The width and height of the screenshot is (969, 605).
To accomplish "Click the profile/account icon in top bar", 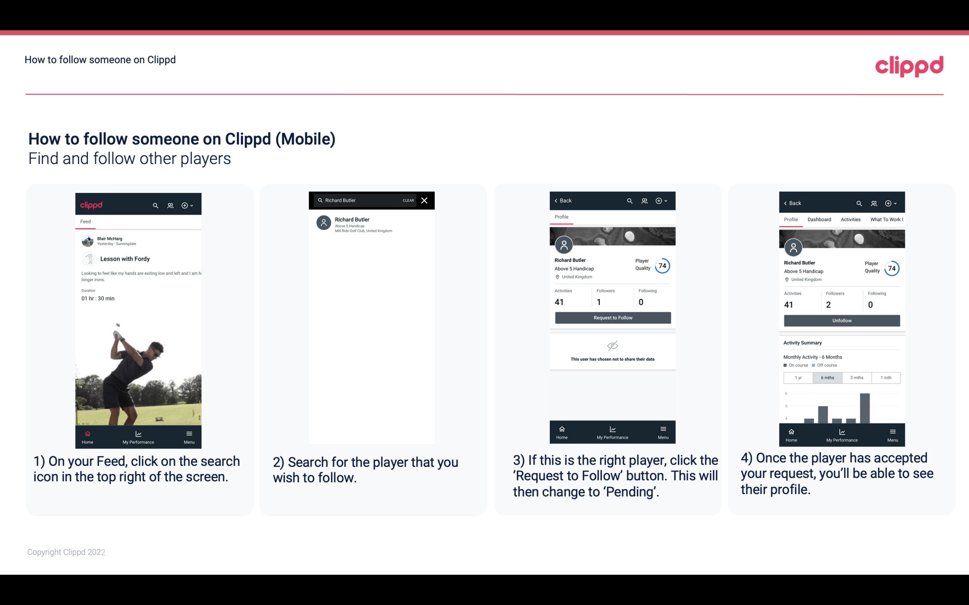I will 170,205.
